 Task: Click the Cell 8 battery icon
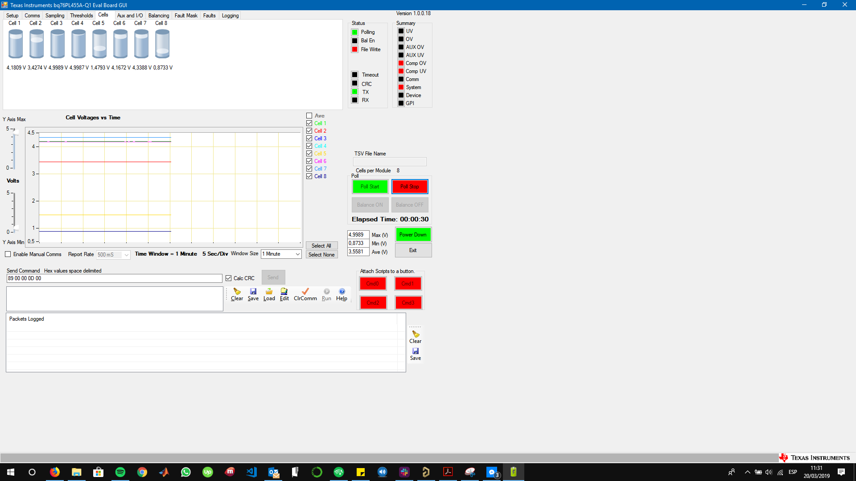coord(162,44)
